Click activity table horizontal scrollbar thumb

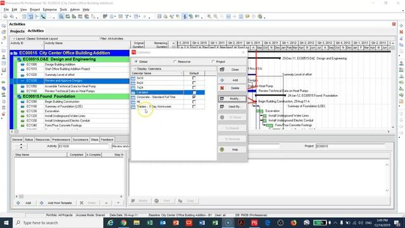[16, 132]
